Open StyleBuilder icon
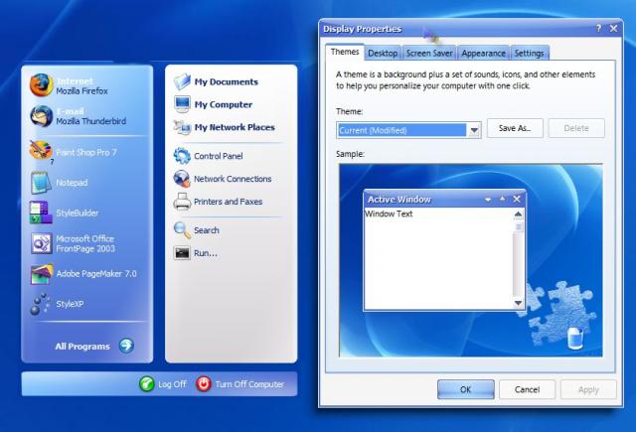 (41, 213)
